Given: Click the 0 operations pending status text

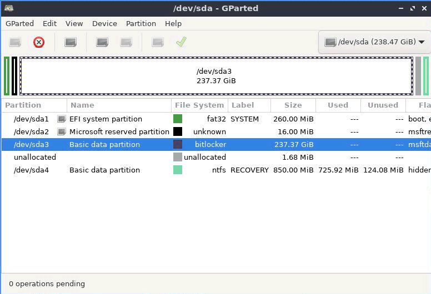Looking at the screenshot, I should point(47,283).
